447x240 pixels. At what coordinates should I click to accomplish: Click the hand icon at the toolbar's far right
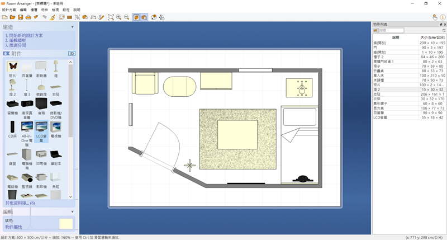[x=435, y=17]
